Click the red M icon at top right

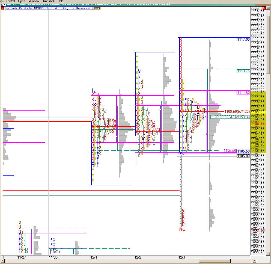(264, 8)
